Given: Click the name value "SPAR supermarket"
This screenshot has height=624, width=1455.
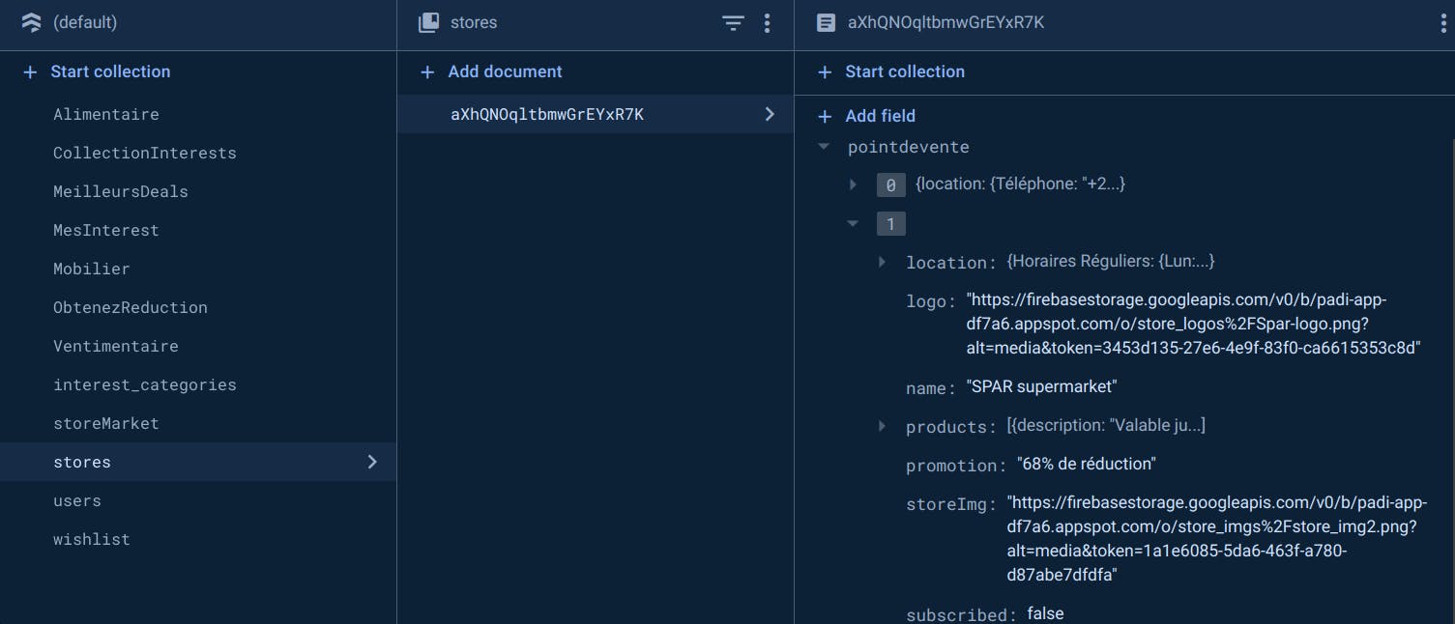Looking at the screenshot, I should coord(1042,386).
